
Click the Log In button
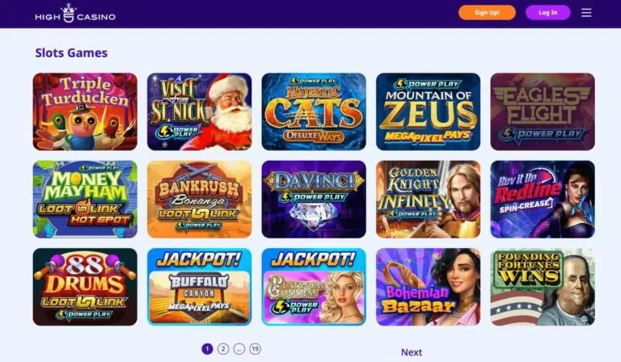(x=547, y=13)
